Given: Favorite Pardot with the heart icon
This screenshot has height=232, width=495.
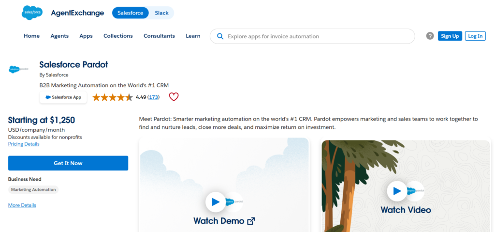Looking at the screenshot, I should pyautogui.click(x=174, y=97).
